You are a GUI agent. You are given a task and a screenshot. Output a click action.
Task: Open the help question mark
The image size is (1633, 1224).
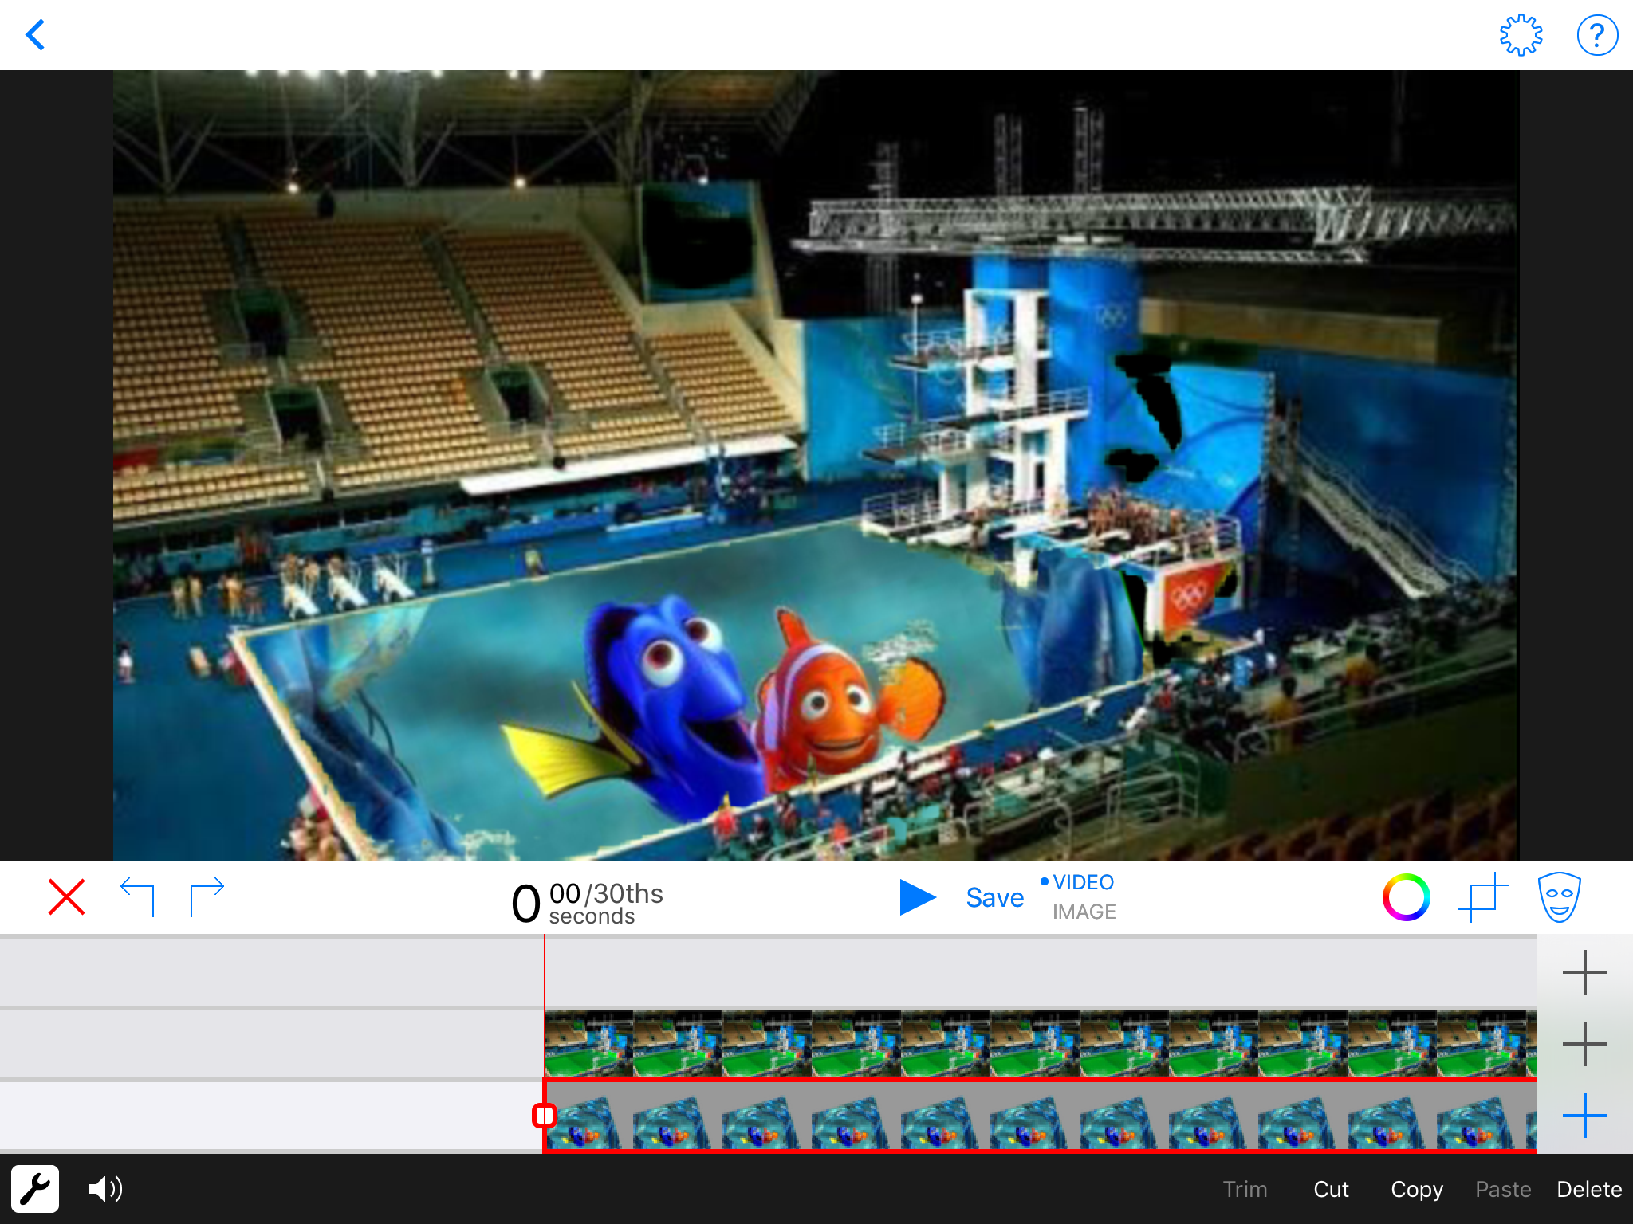click(x=1597, y=35)
